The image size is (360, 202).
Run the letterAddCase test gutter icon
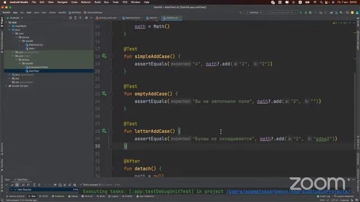tap(104, 131)
